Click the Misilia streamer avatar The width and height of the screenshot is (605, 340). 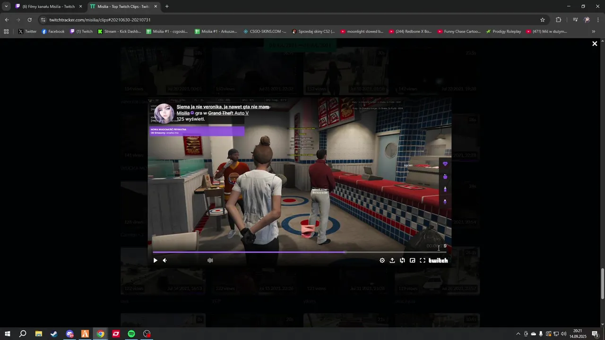(x=164, y=113)
